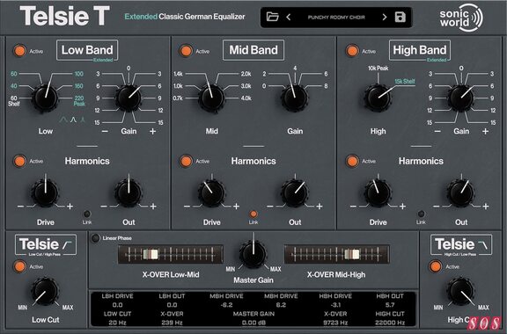Select the 60 Shelf low frequency option
This screenshot has width=507, height=334.
click(x=14, y=101)
